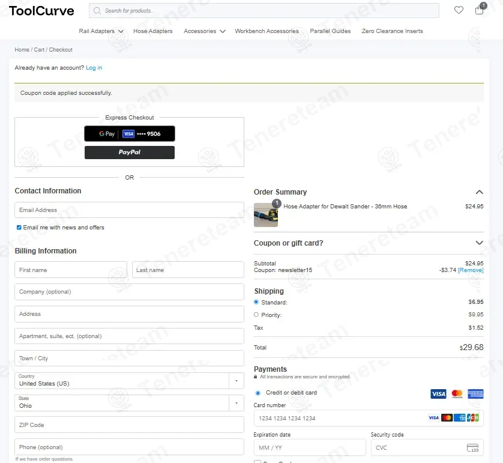Click the ToolCurve logo
503x463 pixels.
41,11
